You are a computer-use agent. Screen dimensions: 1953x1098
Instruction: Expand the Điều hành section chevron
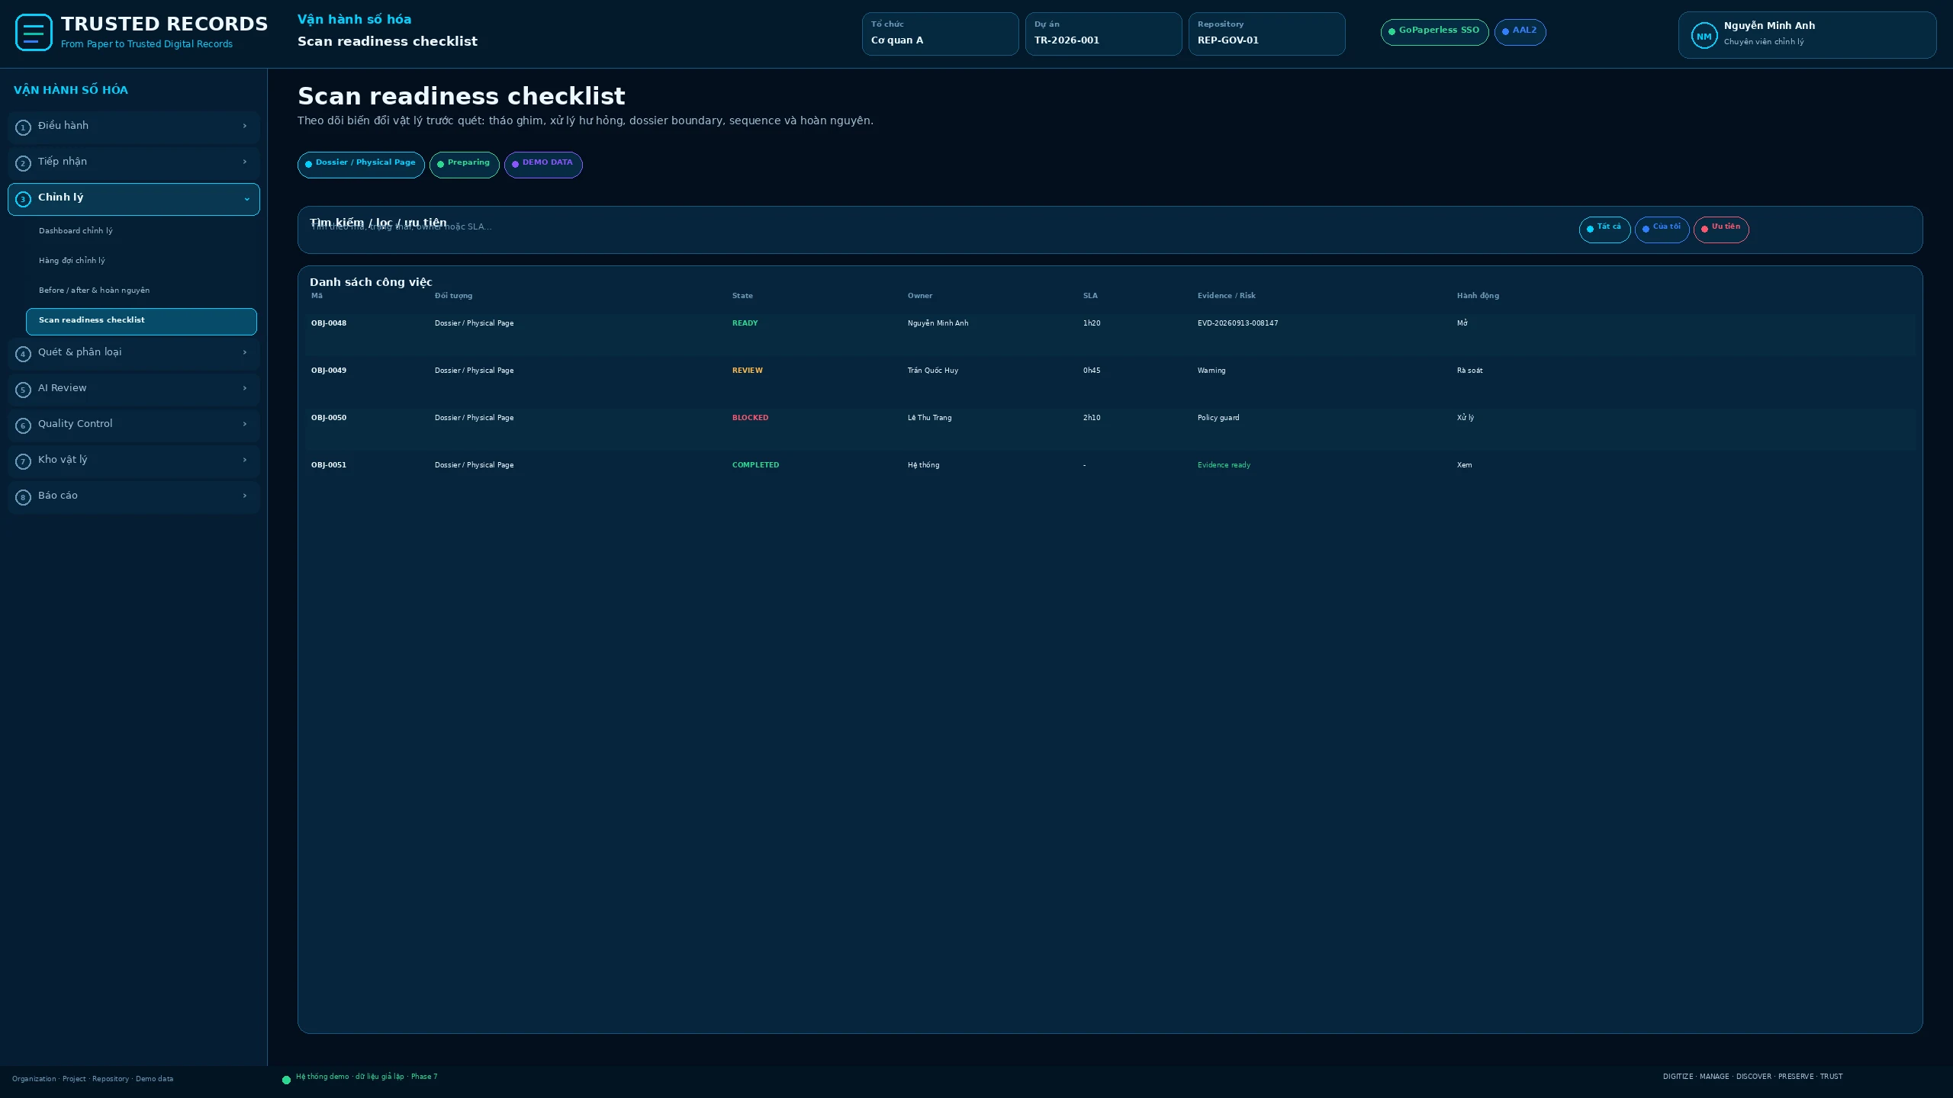pos(245,126)
